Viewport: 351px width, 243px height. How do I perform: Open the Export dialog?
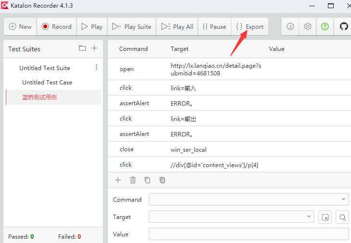250,26
